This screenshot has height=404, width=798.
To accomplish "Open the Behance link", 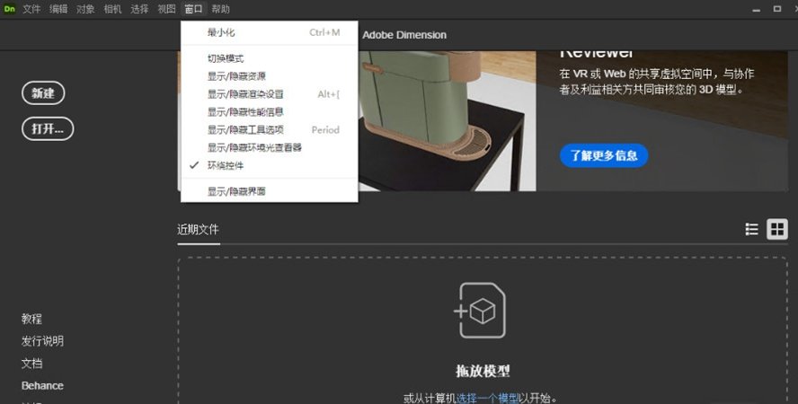I will (x=42, y=386).
